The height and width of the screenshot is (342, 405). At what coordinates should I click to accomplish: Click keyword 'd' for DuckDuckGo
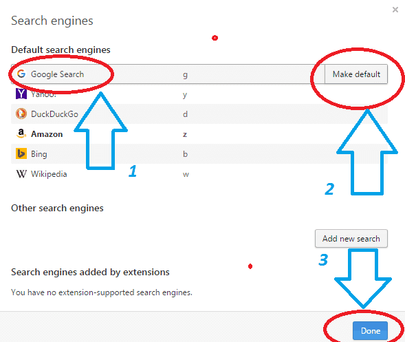tap(185, 114)
